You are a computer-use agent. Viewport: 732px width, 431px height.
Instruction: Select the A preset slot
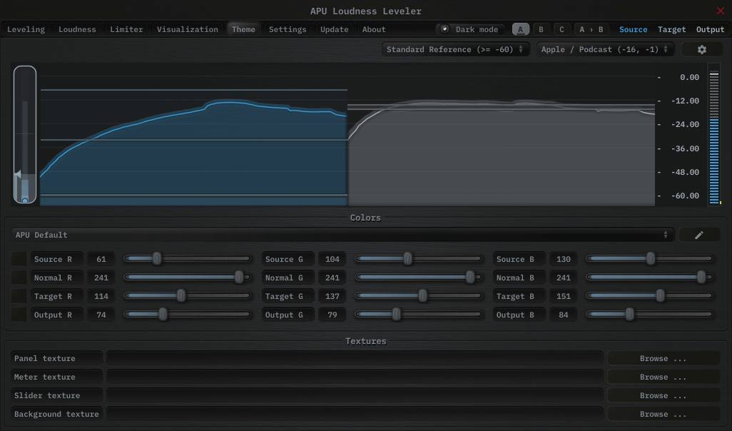pyautogui.click(x=521, y=29)
